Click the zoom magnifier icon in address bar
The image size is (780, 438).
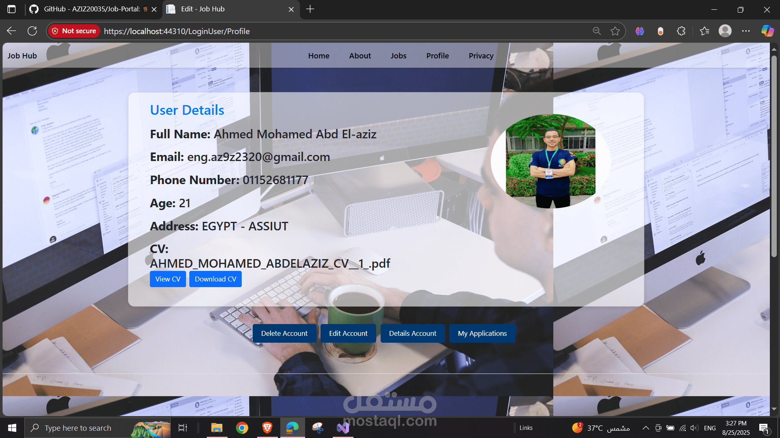tap(596, 31)
